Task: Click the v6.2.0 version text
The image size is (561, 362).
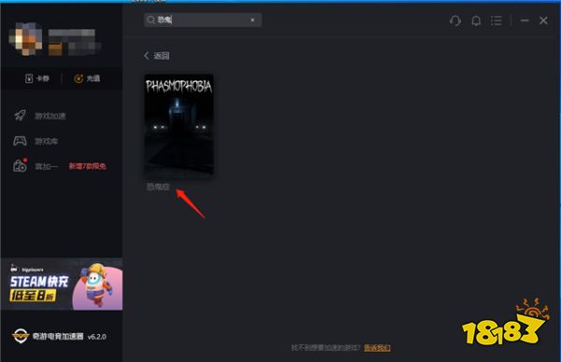Action: (96, 337)
